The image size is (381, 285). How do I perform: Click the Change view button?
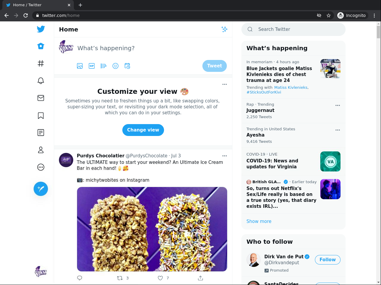tap(143, 130)
